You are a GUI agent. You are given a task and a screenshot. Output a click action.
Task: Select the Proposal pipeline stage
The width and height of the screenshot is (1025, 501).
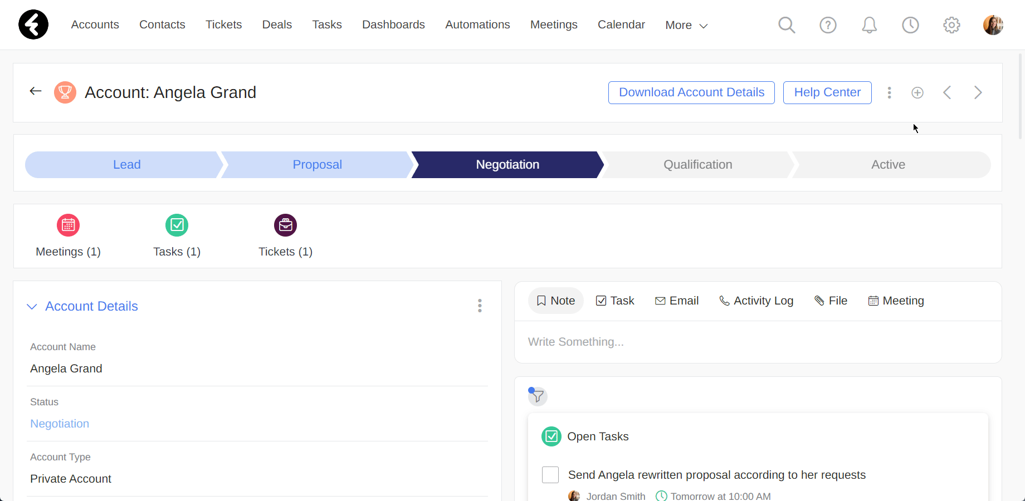tap(317, 165)
